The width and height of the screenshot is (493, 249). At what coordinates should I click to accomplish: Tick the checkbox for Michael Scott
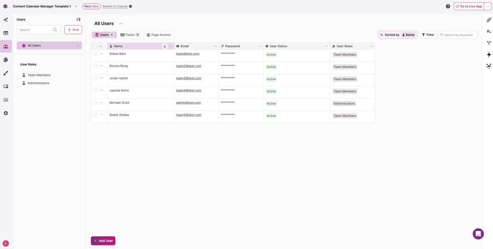point(96,103)
